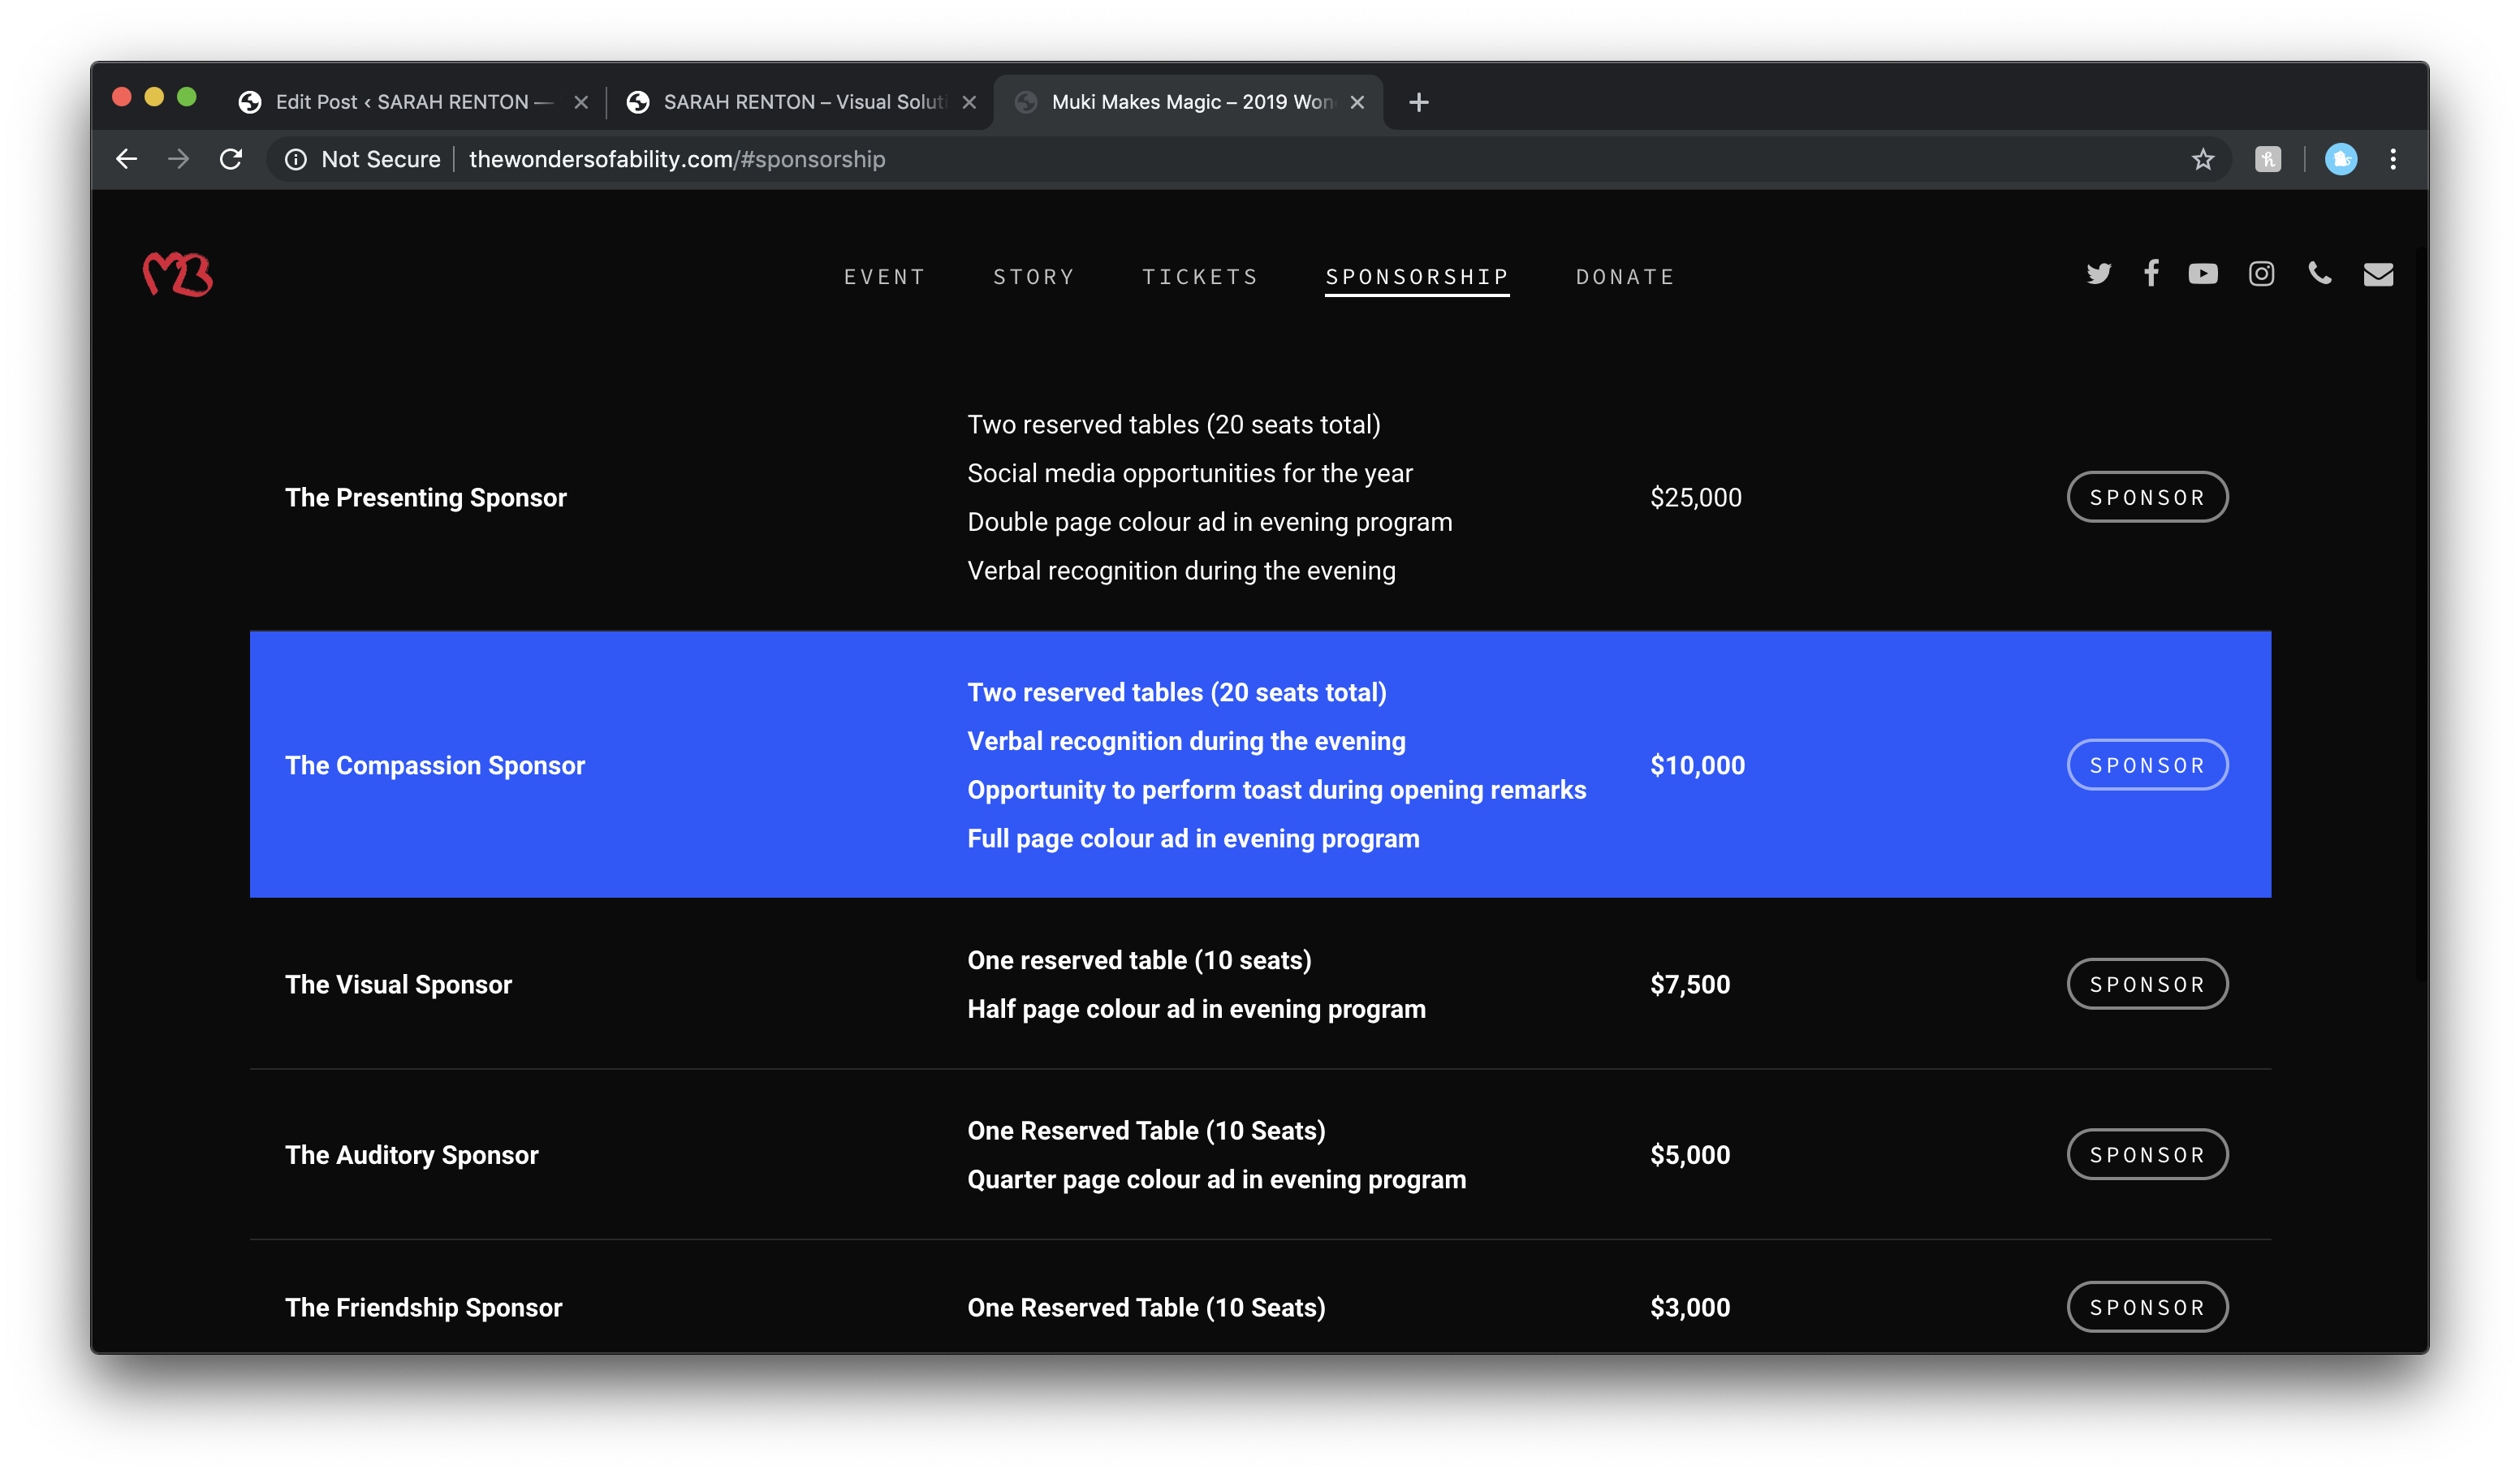Open the DONATE section
Image resolution: width=2520 pixels, height=1474 pixels.
point(1625,277)
